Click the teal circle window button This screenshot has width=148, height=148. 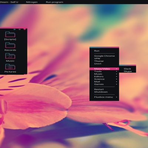click(14, 29)
